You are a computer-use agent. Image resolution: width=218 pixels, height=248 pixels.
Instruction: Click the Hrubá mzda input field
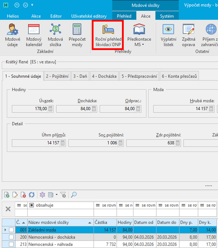[184, 109]
